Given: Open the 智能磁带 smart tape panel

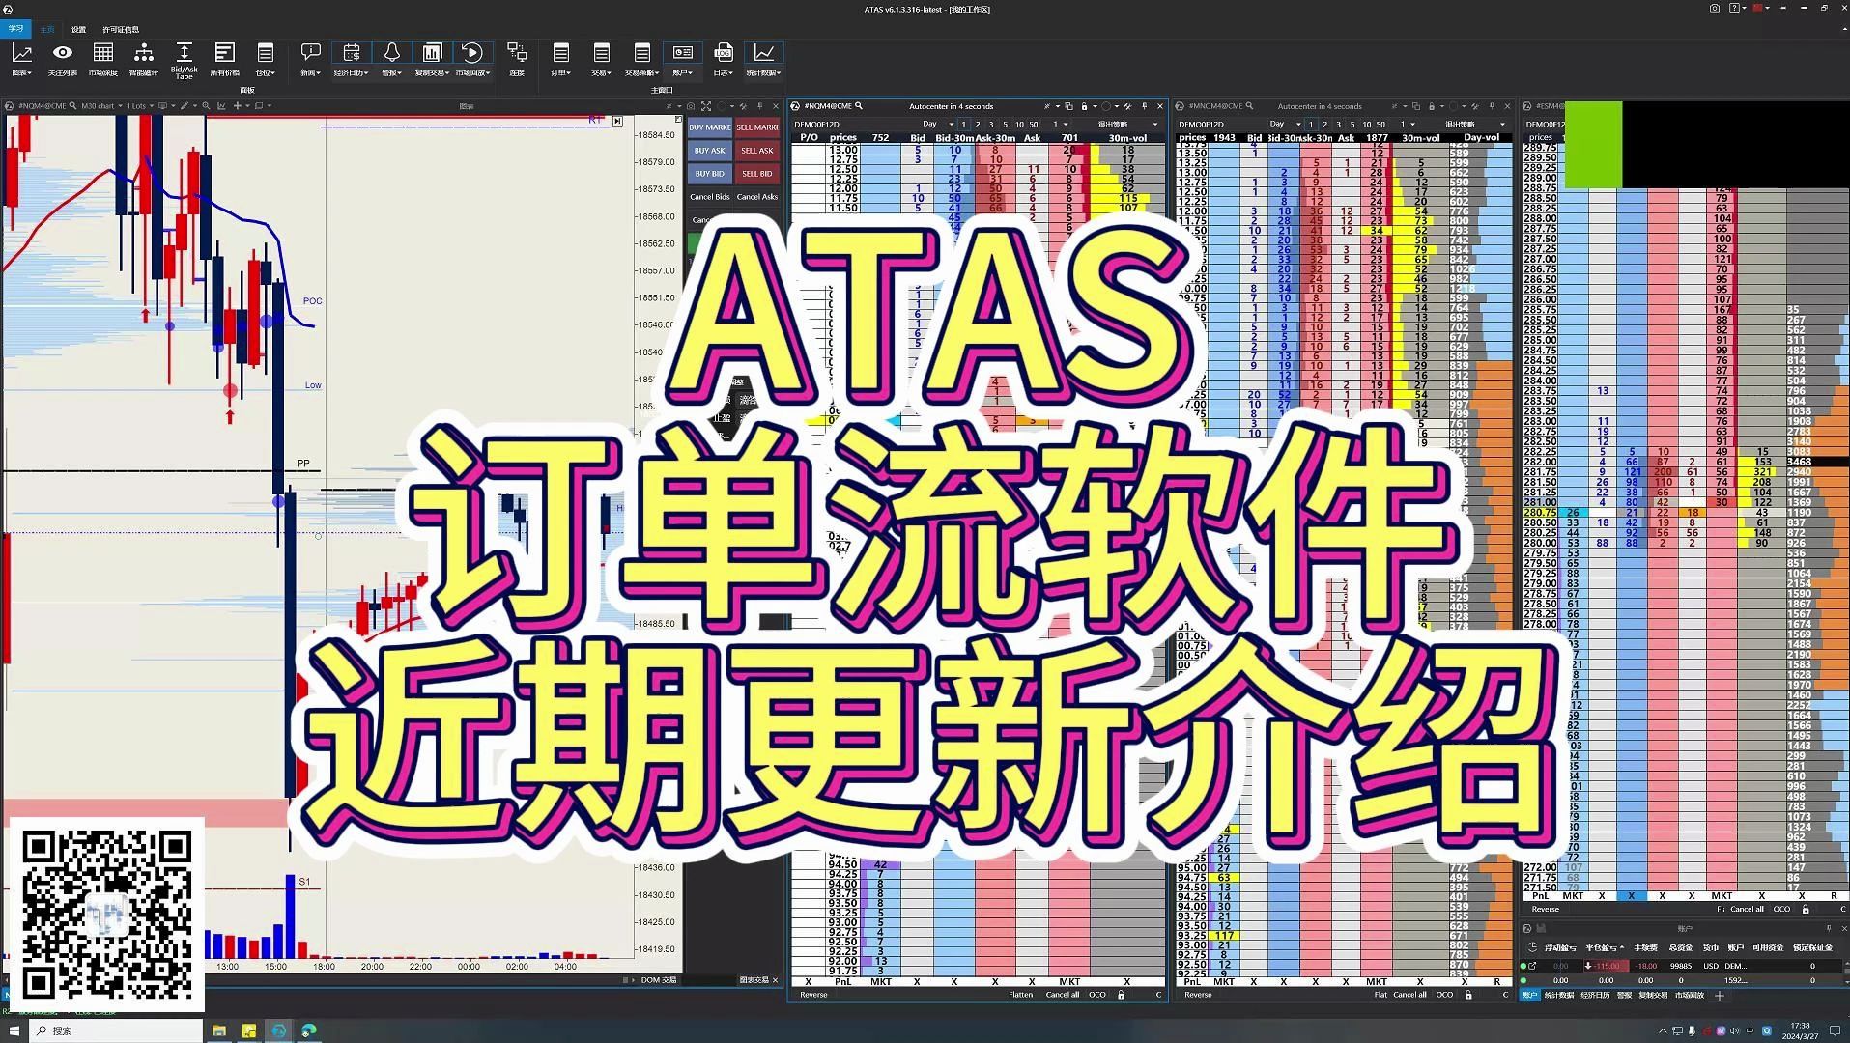Looking at the screenshot, I should (x=144, y=59).
